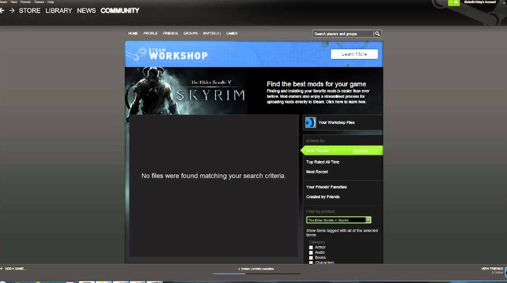Open Your Workshop Files
This screenshot has width=507, height=283.
pyautogui.click(x=337, y=122)
